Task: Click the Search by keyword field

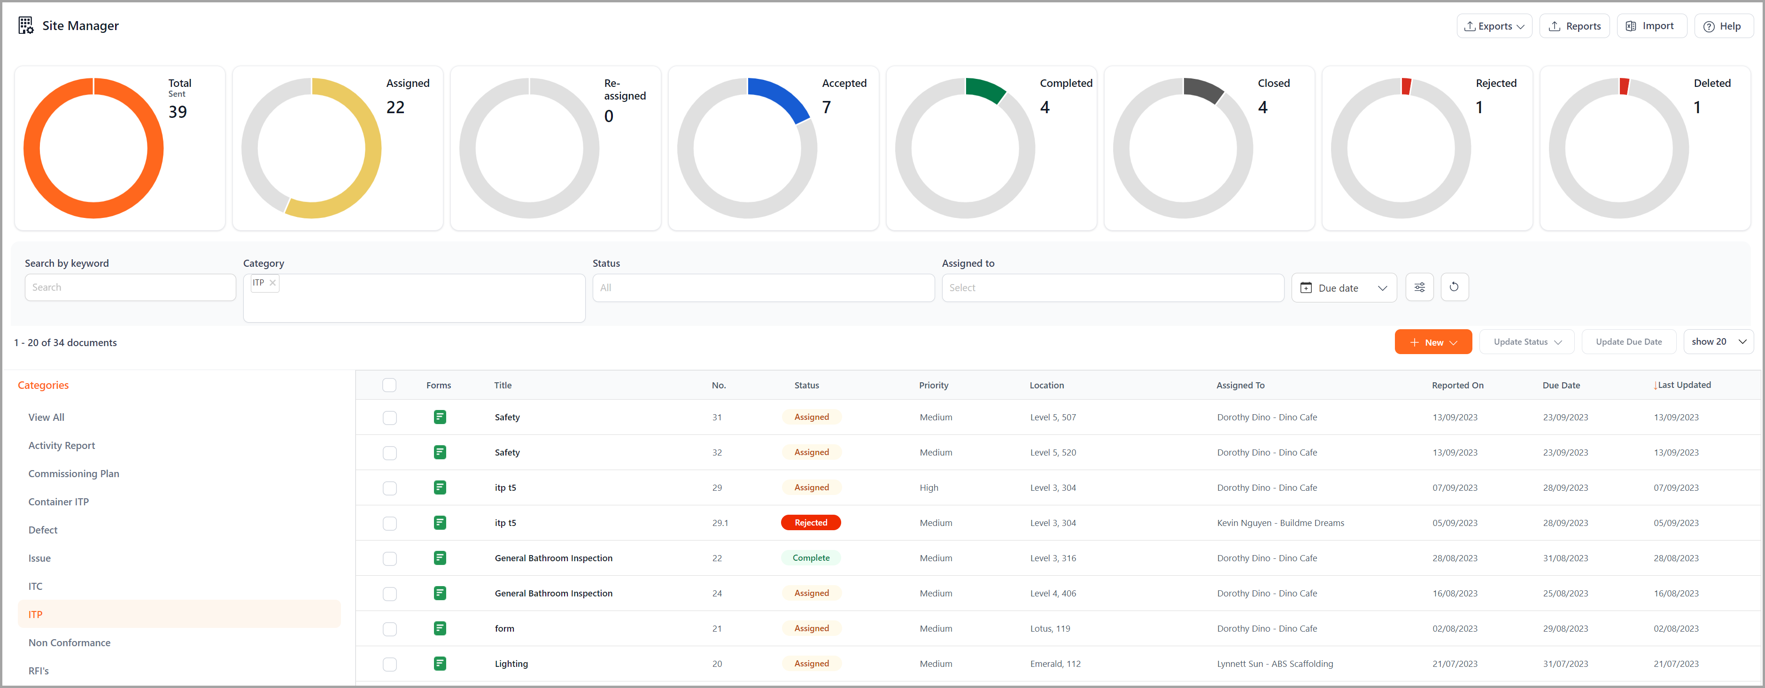Action: click(x=130, y=287)
